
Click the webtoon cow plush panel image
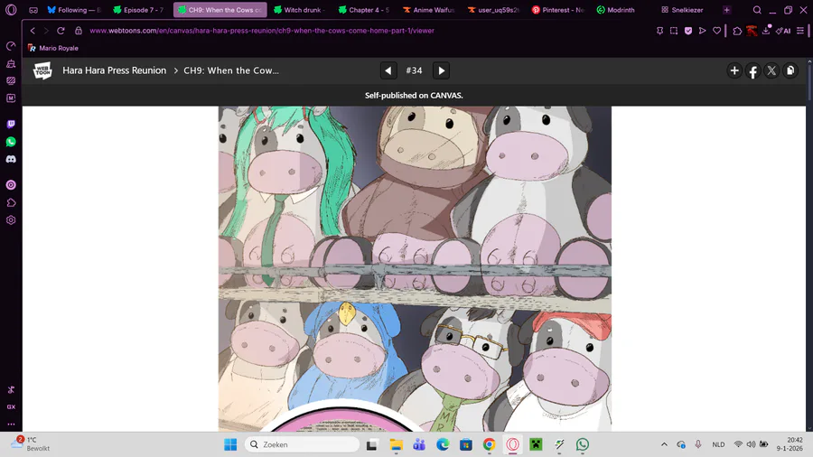click(x=415, y=269)
